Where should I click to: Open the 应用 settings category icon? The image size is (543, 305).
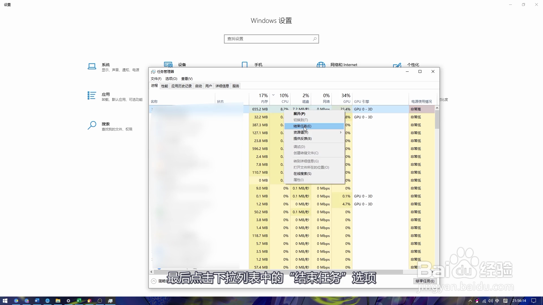[92, 96]
